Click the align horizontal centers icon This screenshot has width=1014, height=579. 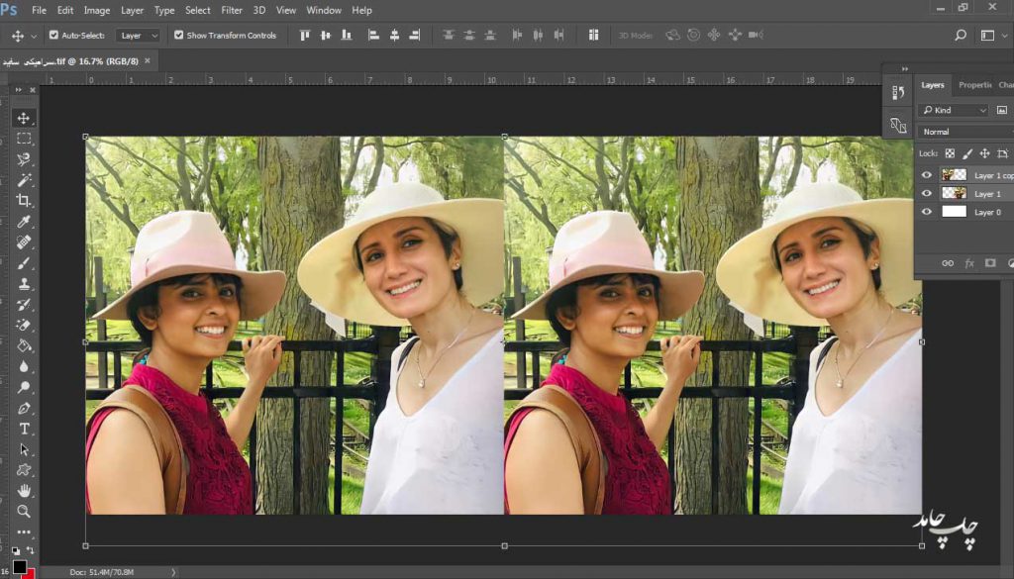[394, 36]
